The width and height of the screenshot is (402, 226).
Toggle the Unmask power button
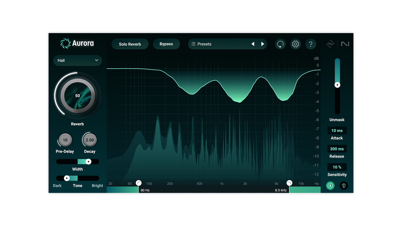330,185
